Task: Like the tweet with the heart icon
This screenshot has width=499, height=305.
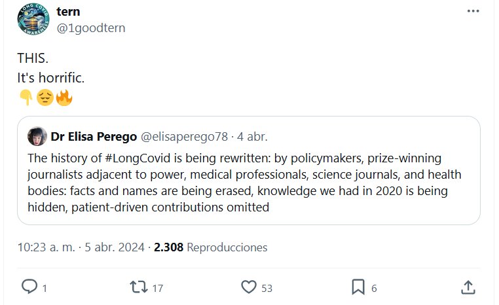Action: tap(248, 287)
